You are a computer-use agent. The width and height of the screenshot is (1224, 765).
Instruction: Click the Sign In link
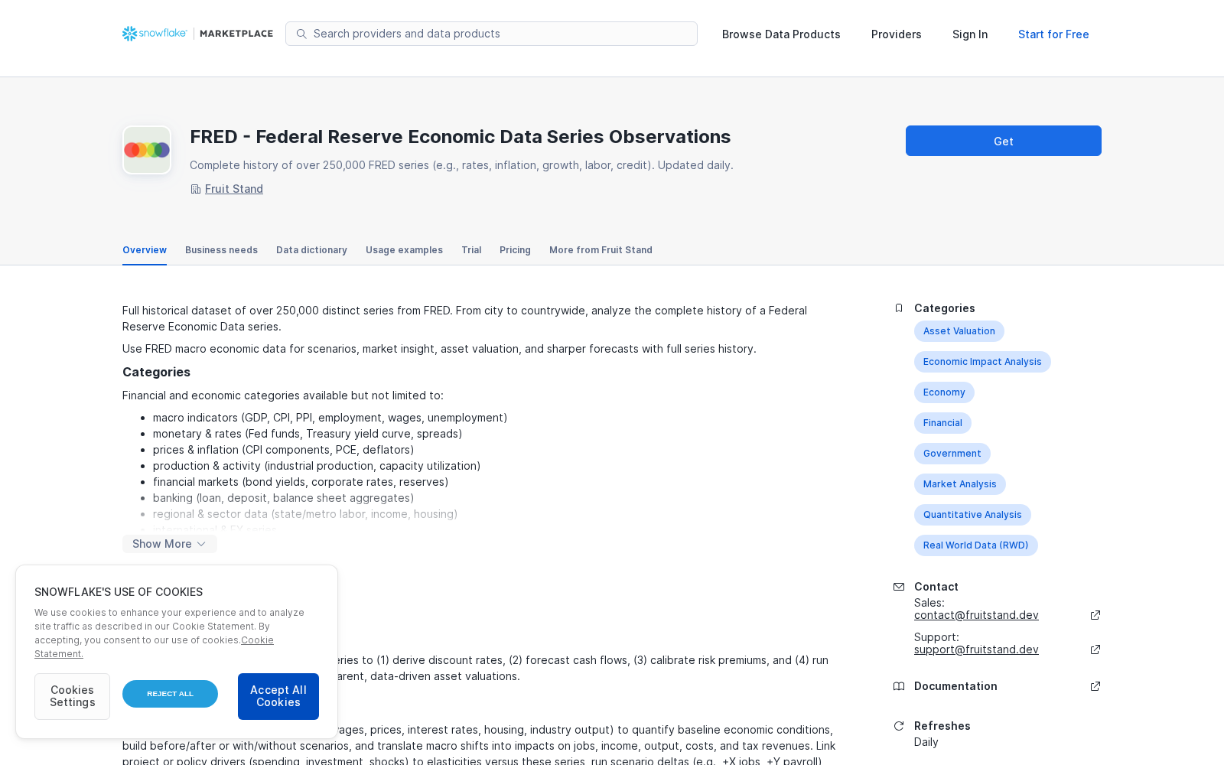[x=970, y=34]
